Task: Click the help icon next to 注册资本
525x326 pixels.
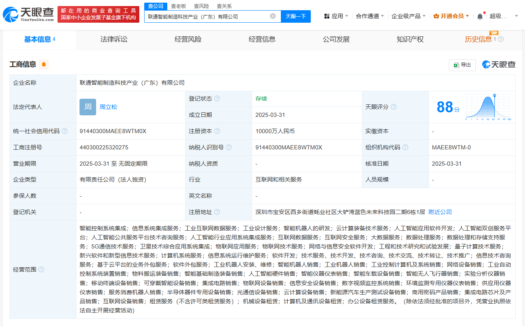Action: click(217, 131)
